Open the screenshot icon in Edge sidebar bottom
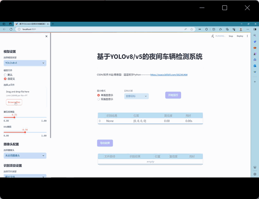The image size is (259, 199). click(255, 167)
